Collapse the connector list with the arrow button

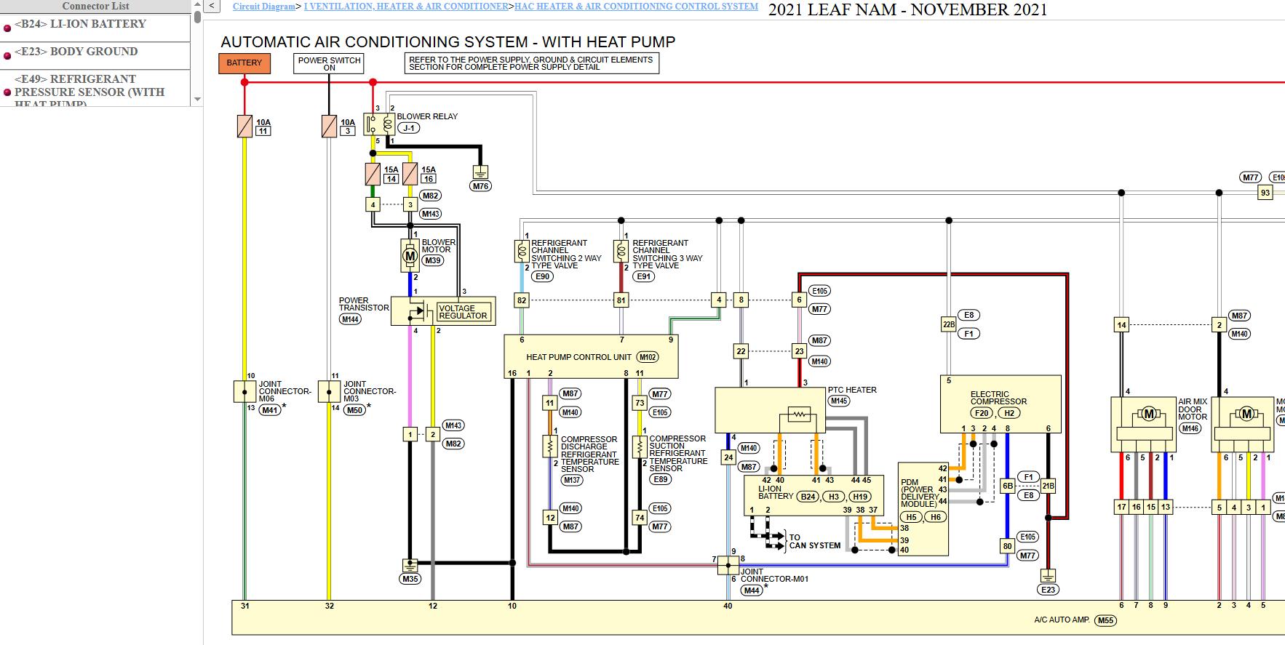(212, 7)
